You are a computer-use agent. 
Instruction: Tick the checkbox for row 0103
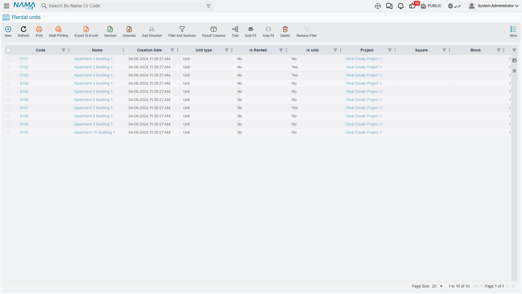(8, 75)
